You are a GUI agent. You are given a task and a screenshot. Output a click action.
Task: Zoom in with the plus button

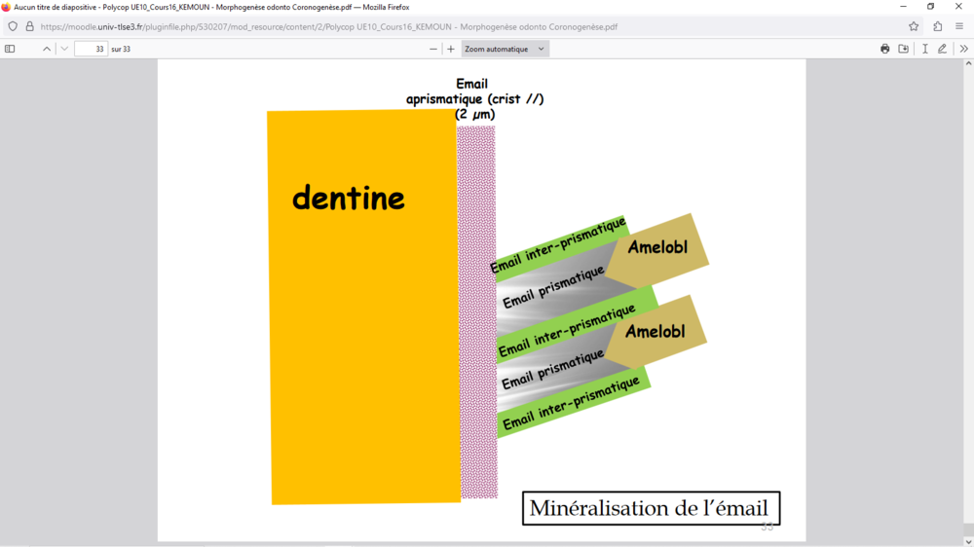tap(451, 49)
